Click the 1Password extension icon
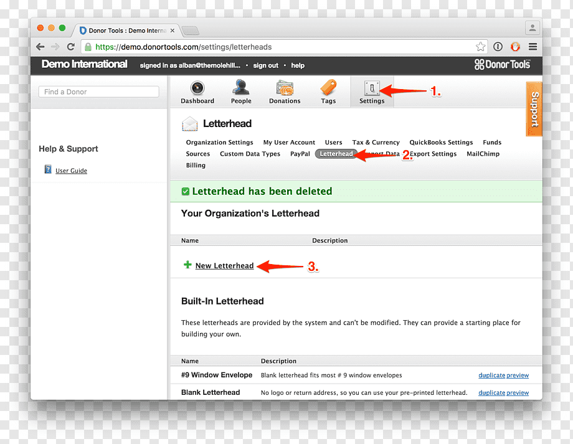Screen dimensions: 573x444 498,47
